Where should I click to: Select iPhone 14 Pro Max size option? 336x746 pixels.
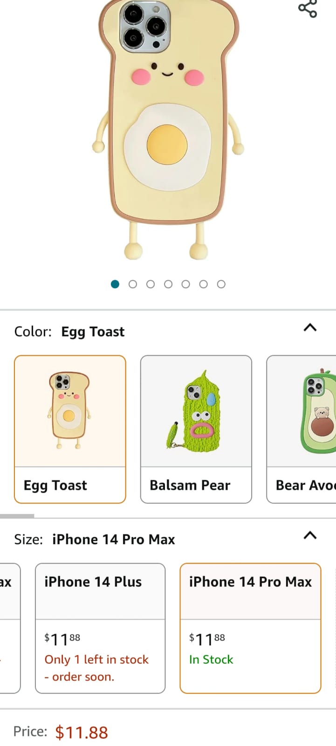click(x=250, y=628)
